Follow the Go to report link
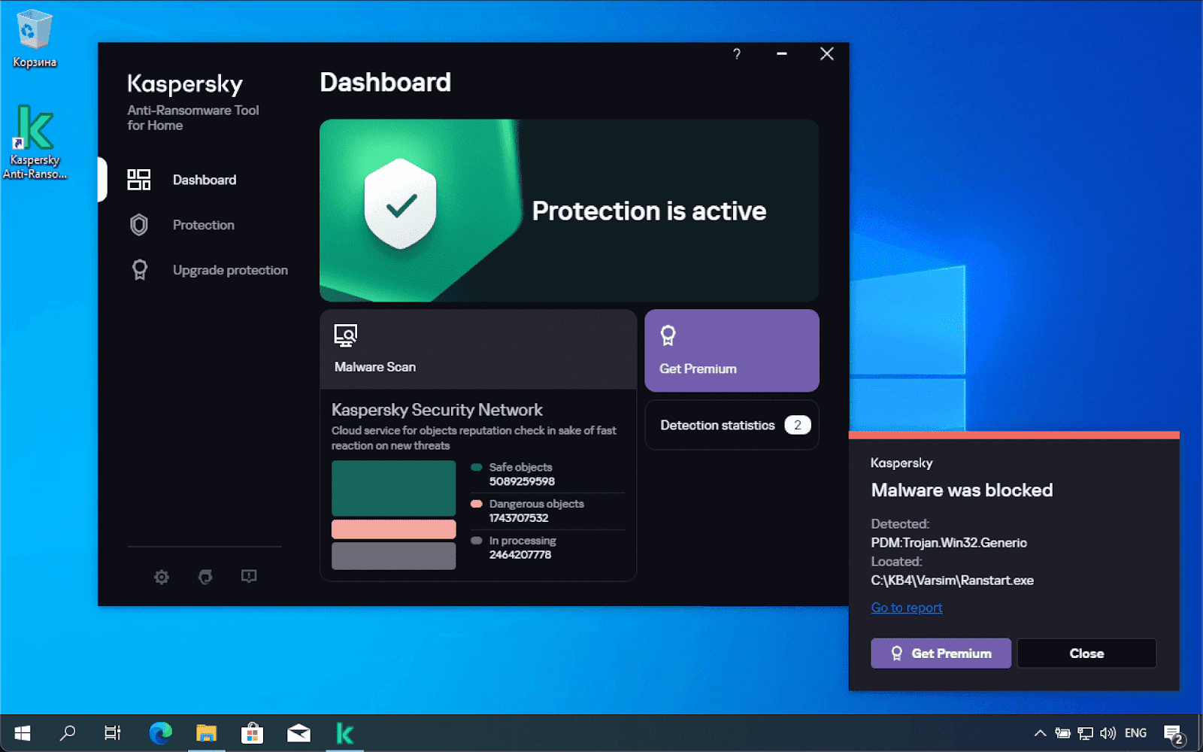 (x=906, y=608)
